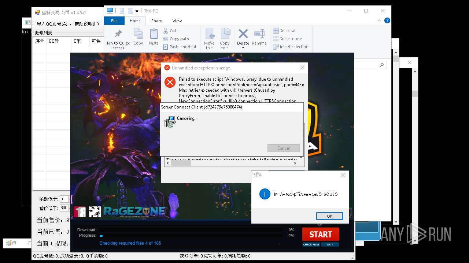Click the 蜜蜂交易 app title bar icon
The width and height of the screenshot is (469, 263).
37,12
